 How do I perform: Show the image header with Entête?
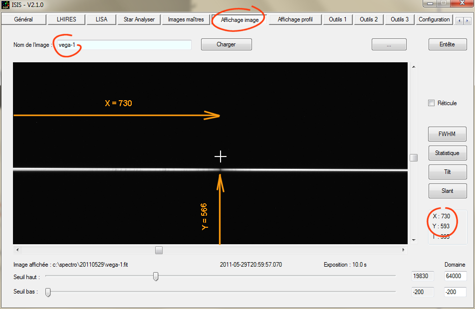point(447,44)
